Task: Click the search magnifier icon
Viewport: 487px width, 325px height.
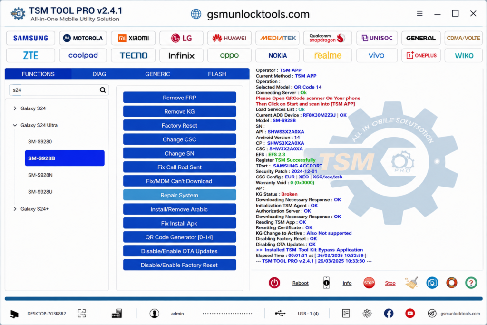Action: click(x=103, y=90)
